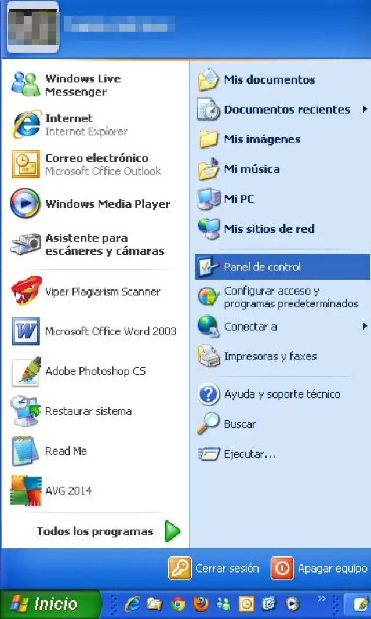Click Firefox icon in the taskbar

201,603
